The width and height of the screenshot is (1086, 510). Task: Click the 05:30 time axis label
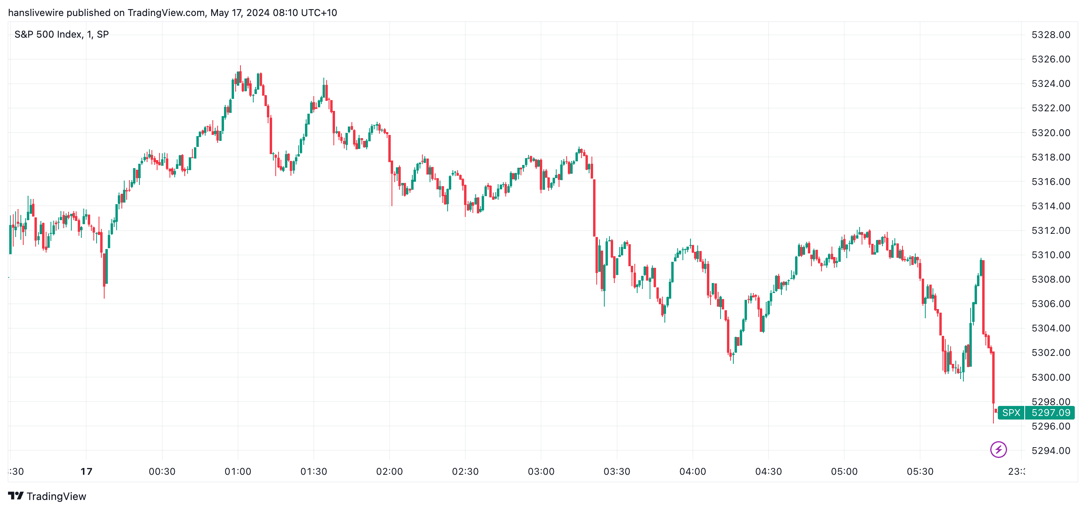coord(920,471)
